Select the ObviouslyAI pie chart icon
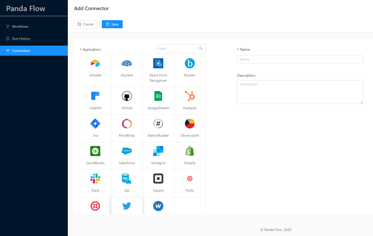The height and width of the screenshot is (236, 373). [x=190, y=124]
